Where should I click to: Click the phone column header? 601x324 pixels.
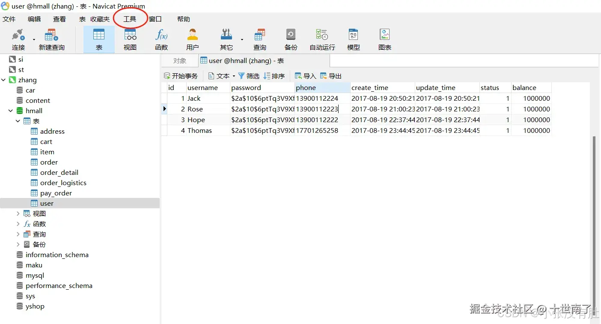[322, 87]
